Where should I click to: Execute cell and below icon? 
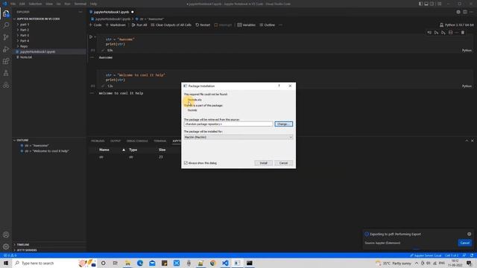[x=443, y=33]
